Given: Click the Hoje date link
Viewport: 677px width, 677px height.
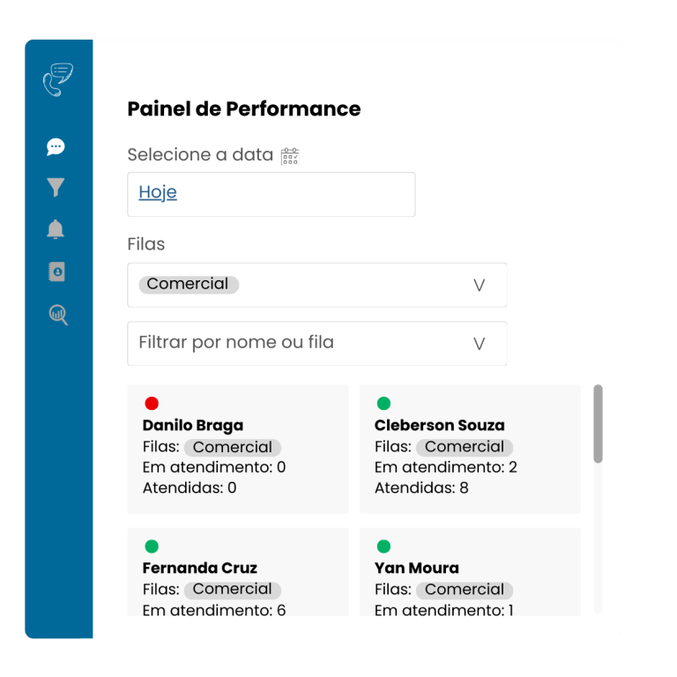Looking at the screenshot, I should pos(158,193).
